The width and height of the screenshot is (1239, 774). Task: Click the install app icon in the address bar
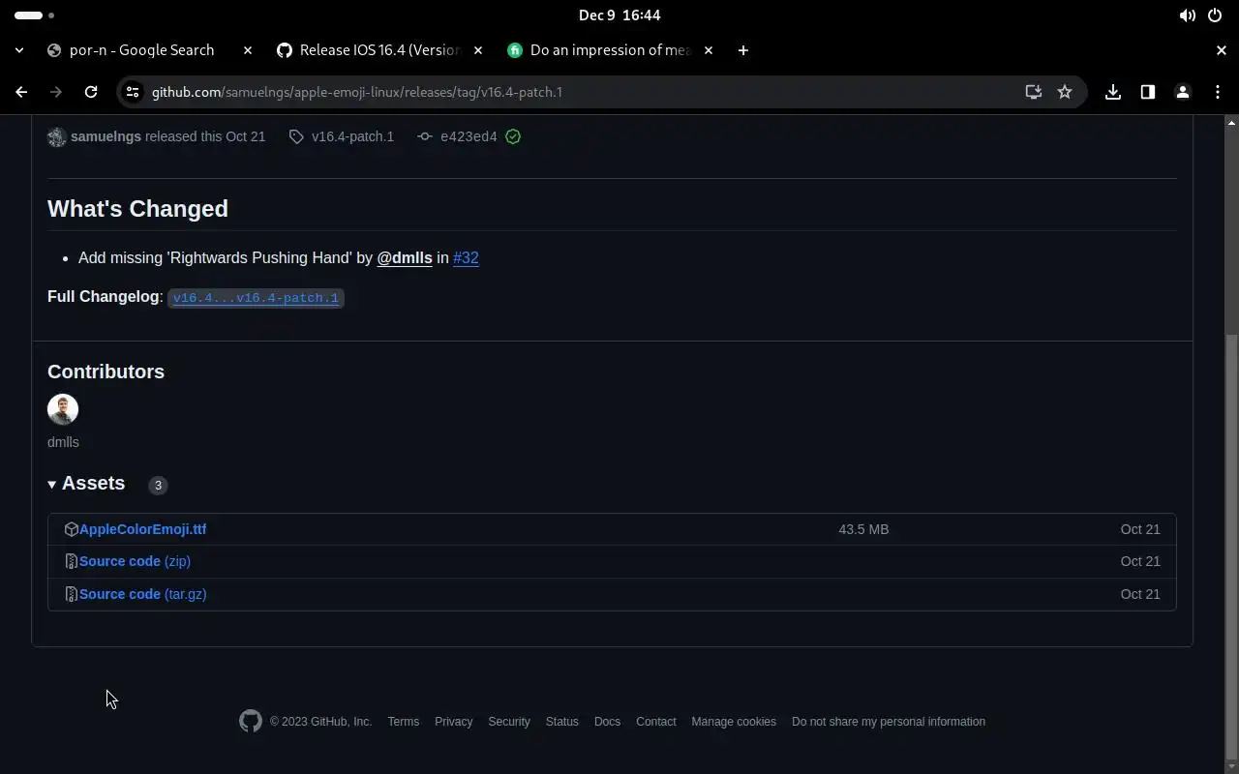pyautogui.click(x=1034, y=92)
